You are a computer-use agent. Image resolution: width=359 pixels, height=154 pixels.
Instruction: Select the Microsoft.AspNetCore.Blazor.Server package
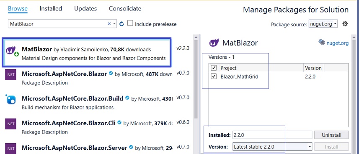pyautogui.click(x=87, y=148)
